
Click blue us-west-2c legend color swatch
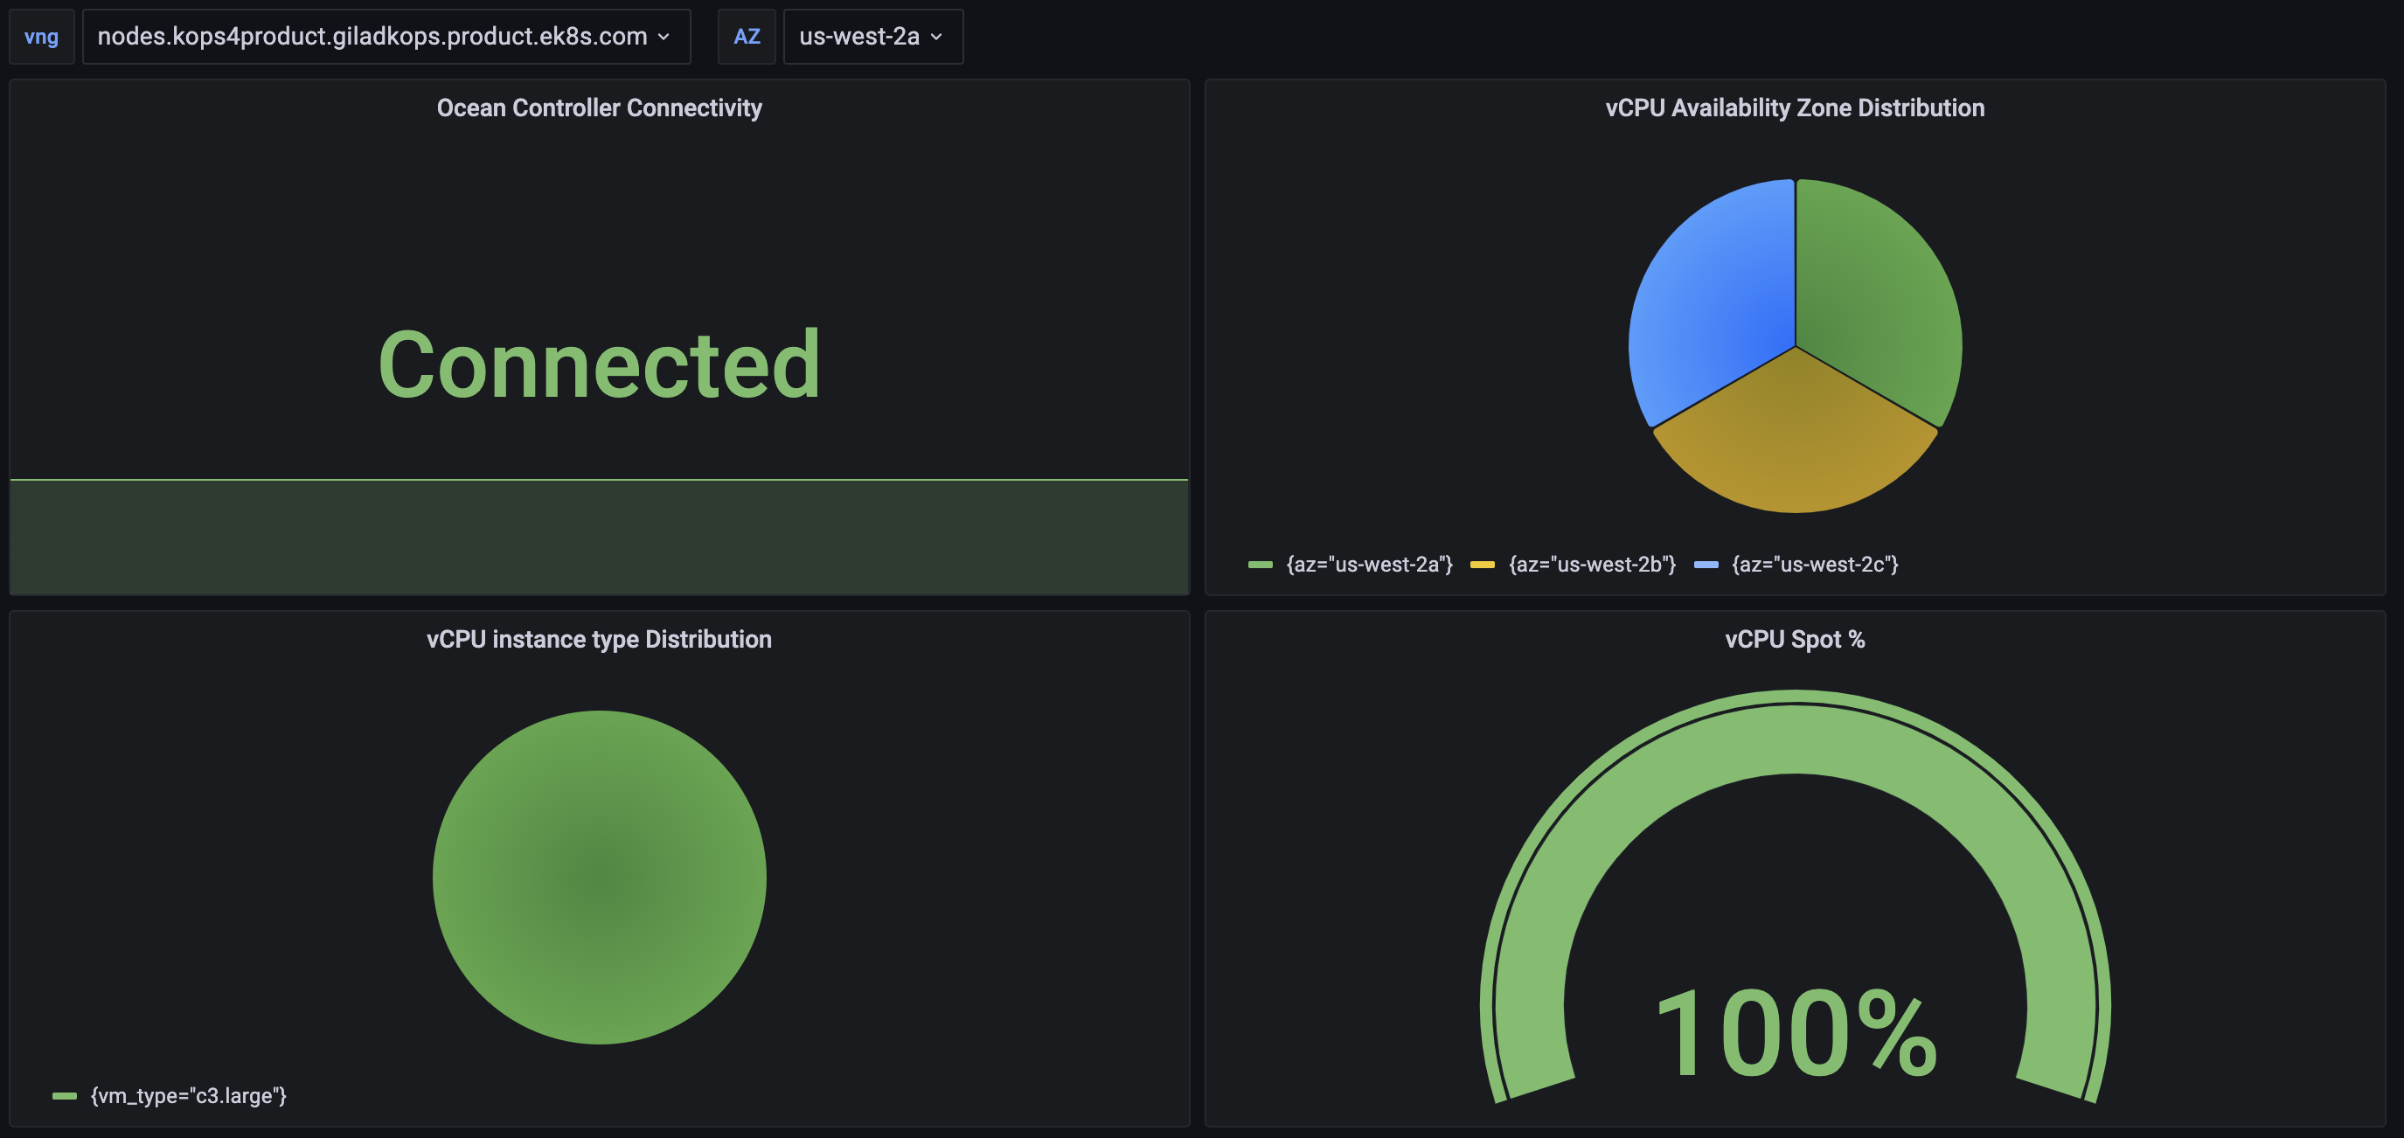click(x=1705, y=565)
